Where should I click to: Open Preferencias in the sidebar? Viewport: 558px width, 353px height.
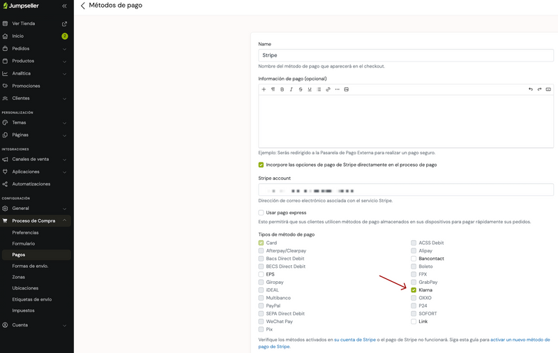click(x=25, y=233)
